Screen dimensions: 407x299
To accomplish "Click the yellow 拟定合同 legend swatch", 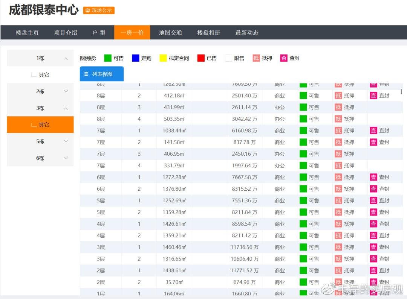I will (163, 58).
